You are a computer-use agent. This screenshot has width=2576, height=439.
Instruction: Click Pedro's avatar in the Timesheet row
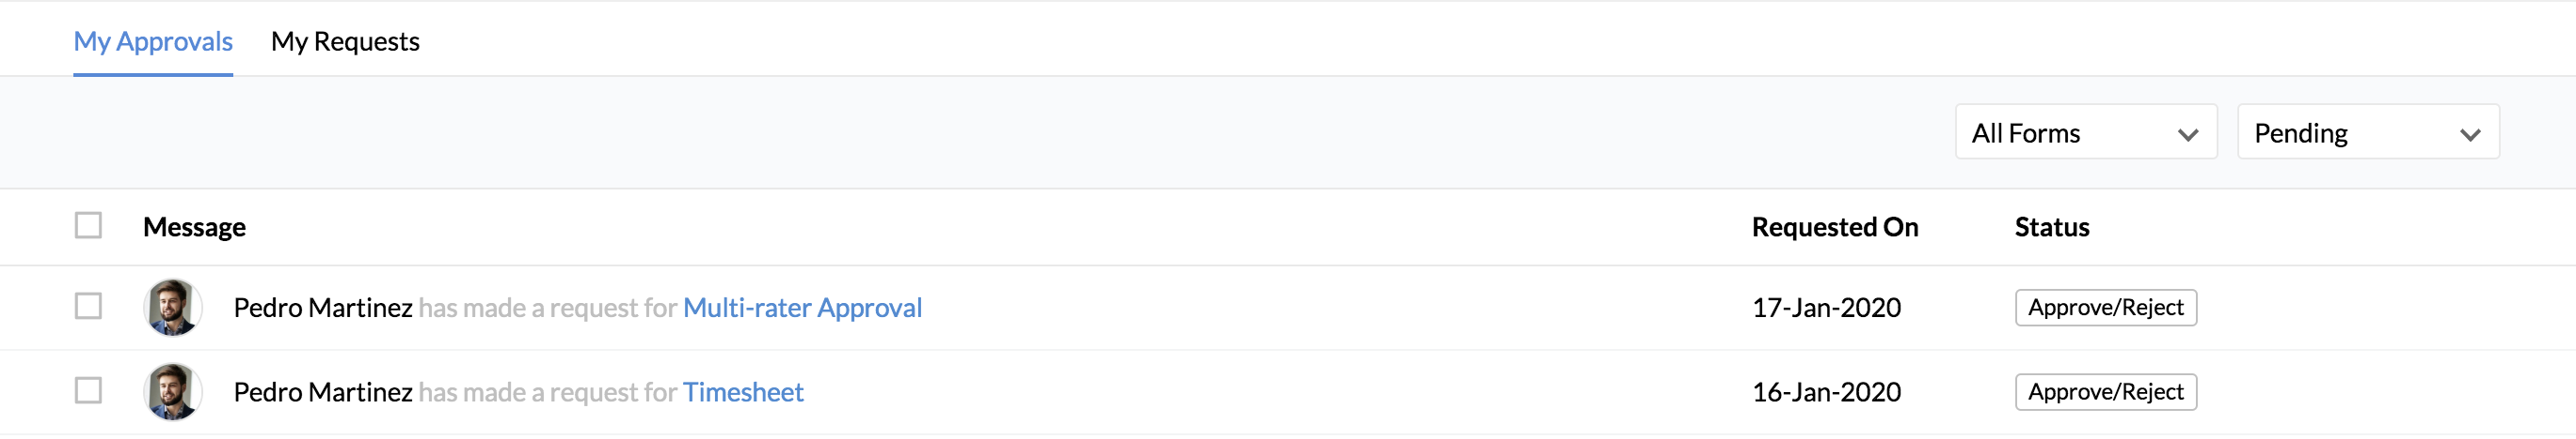(x=173, y=391)
